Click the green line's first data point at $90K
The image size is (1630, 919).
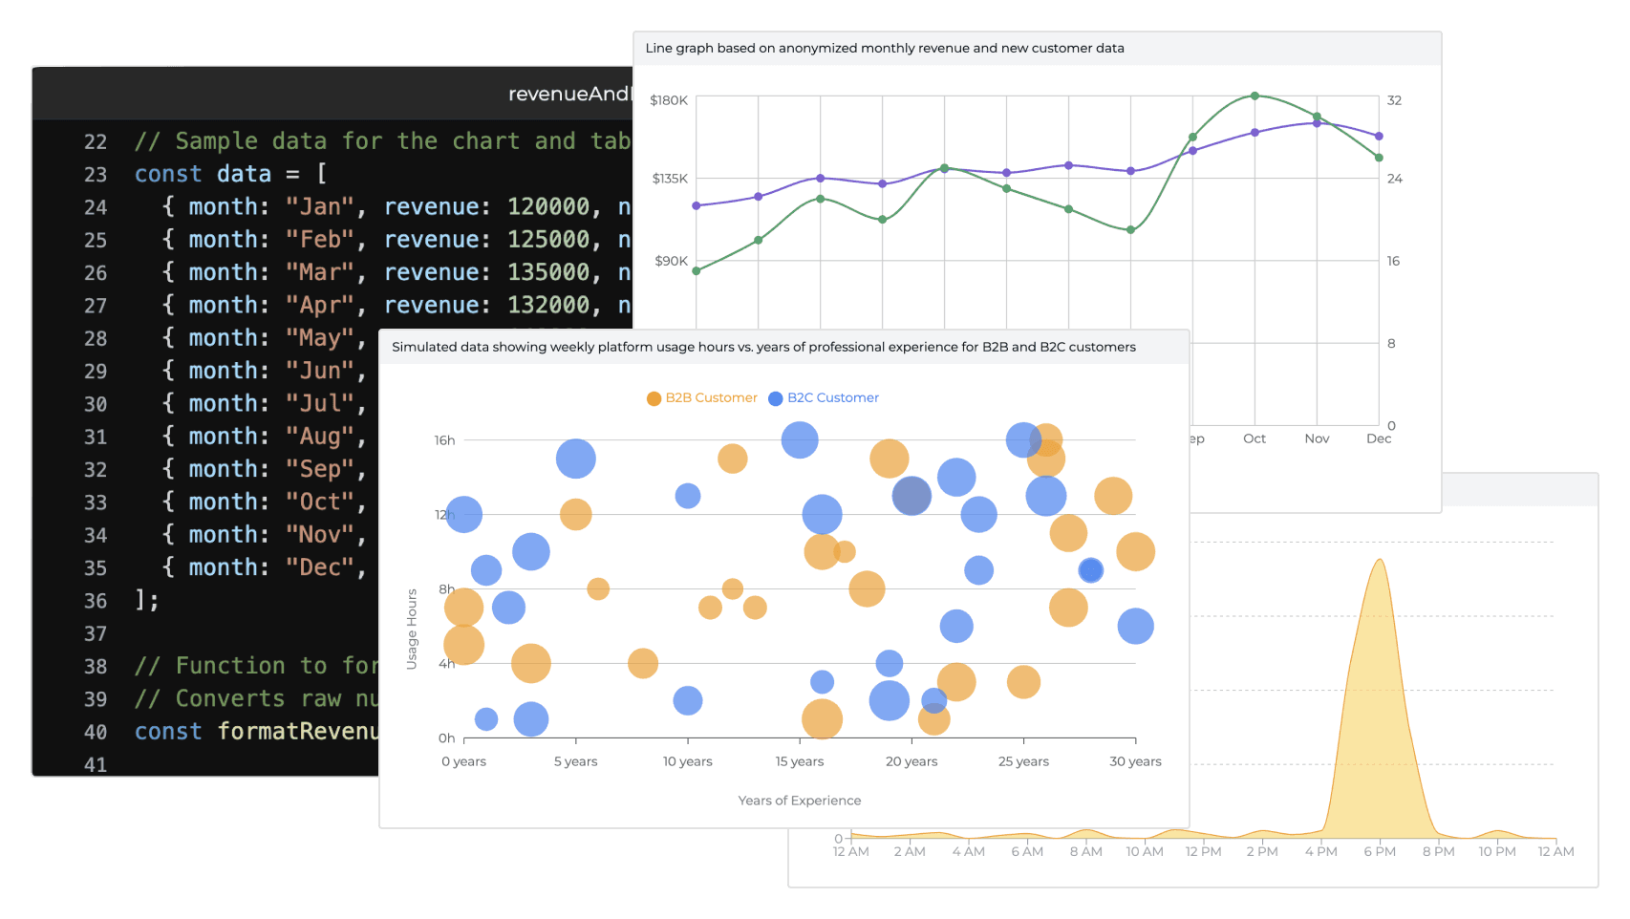click(x=697, y=270)
